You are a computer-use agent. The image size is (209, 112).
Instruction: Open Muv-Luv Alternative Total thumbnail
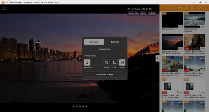(x=195, y=64)
